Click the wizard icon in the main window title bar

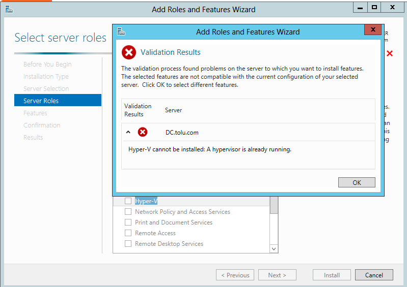[9, 9]
